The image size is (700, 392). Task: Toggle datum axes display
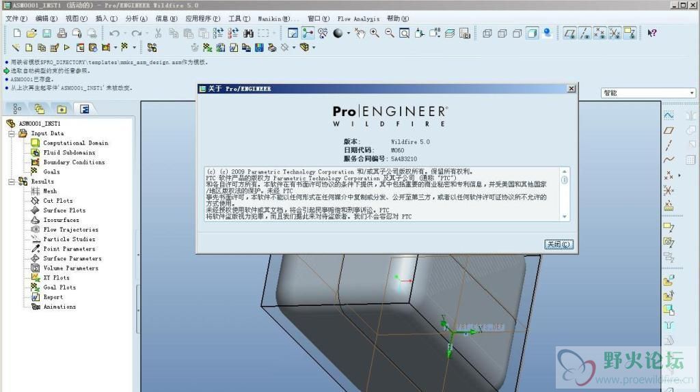pyautogui.click(x=585, y=33)
